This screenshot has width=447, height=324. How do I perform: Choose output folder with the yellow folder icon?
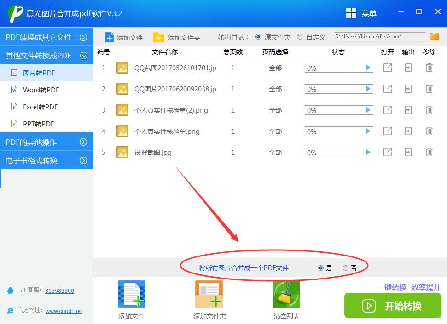(x=434, y=36)
